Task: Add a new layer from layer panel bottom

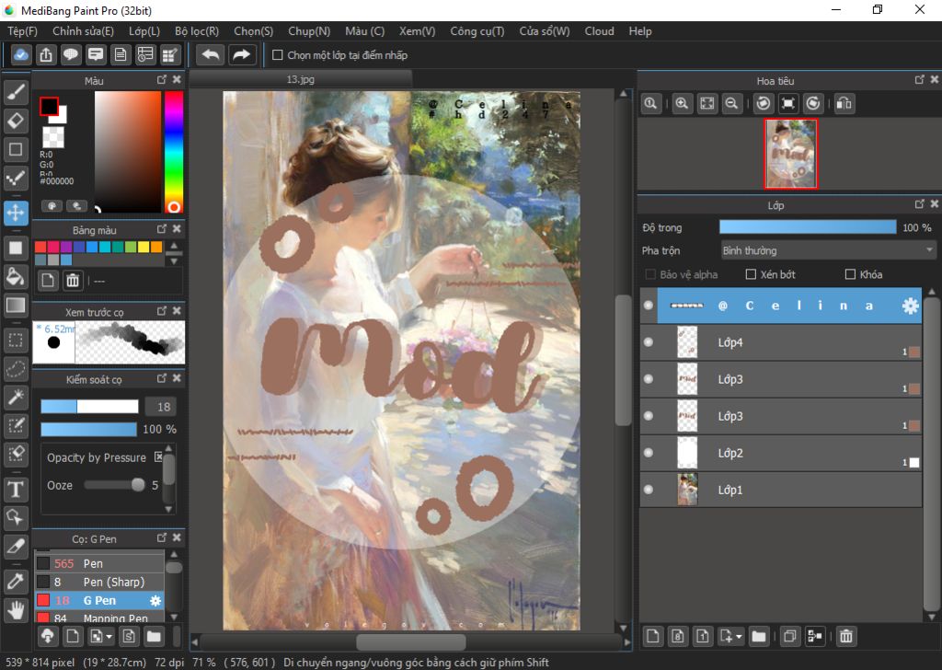Action: pyautogui.click(x=653, y=636)
